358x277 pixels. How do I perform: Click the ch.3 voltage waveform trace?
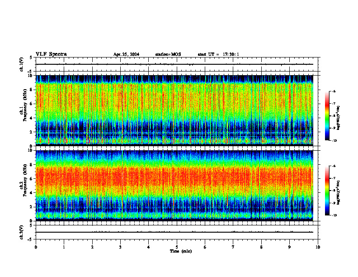tap(174, 232)
